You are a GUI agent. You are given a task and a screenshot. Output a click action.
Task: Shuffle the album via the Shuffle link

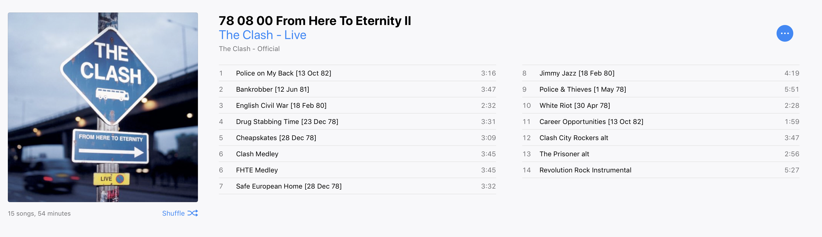[x=180, y=213]
